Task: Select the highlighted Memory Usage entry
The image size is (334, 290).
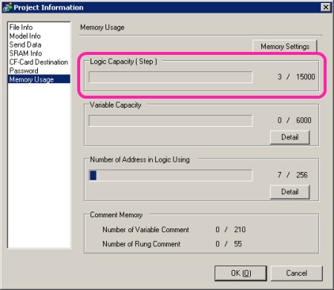Action: point(39,79)
